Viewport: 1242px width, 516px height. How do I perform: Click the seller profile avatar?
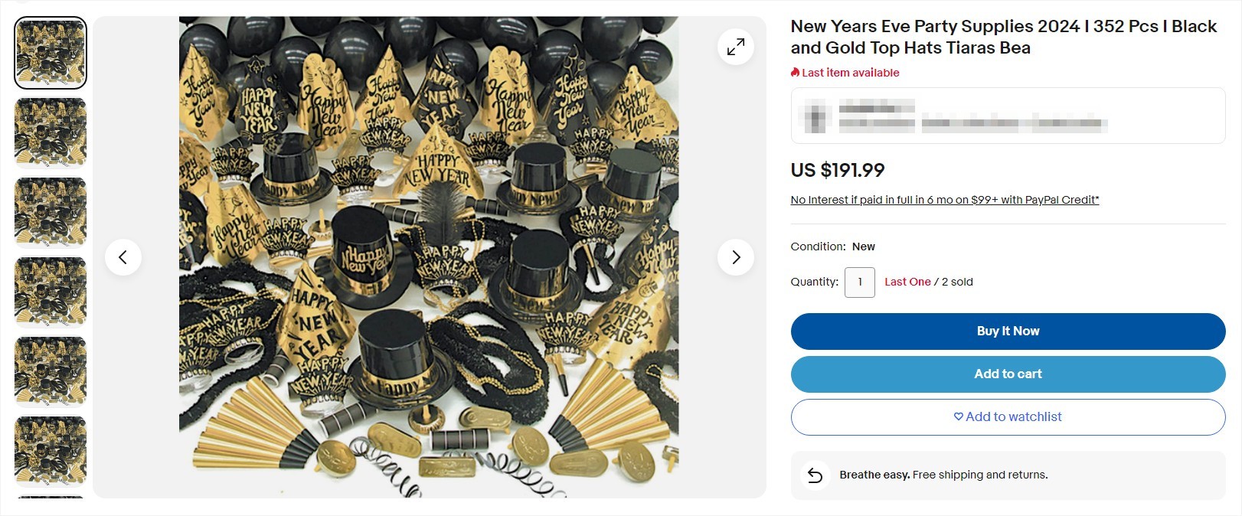coord(813,116)
